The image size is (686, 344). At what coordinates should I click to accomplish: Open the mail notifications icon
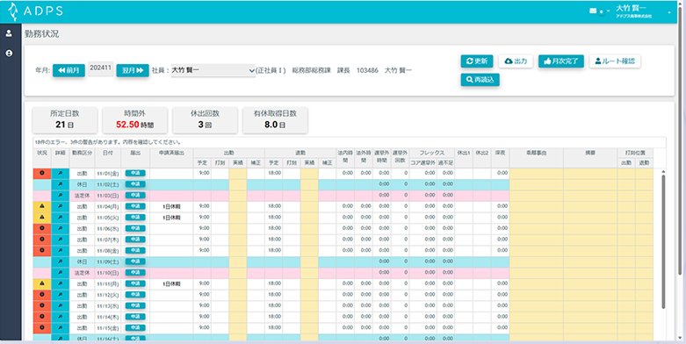point(593,11)
